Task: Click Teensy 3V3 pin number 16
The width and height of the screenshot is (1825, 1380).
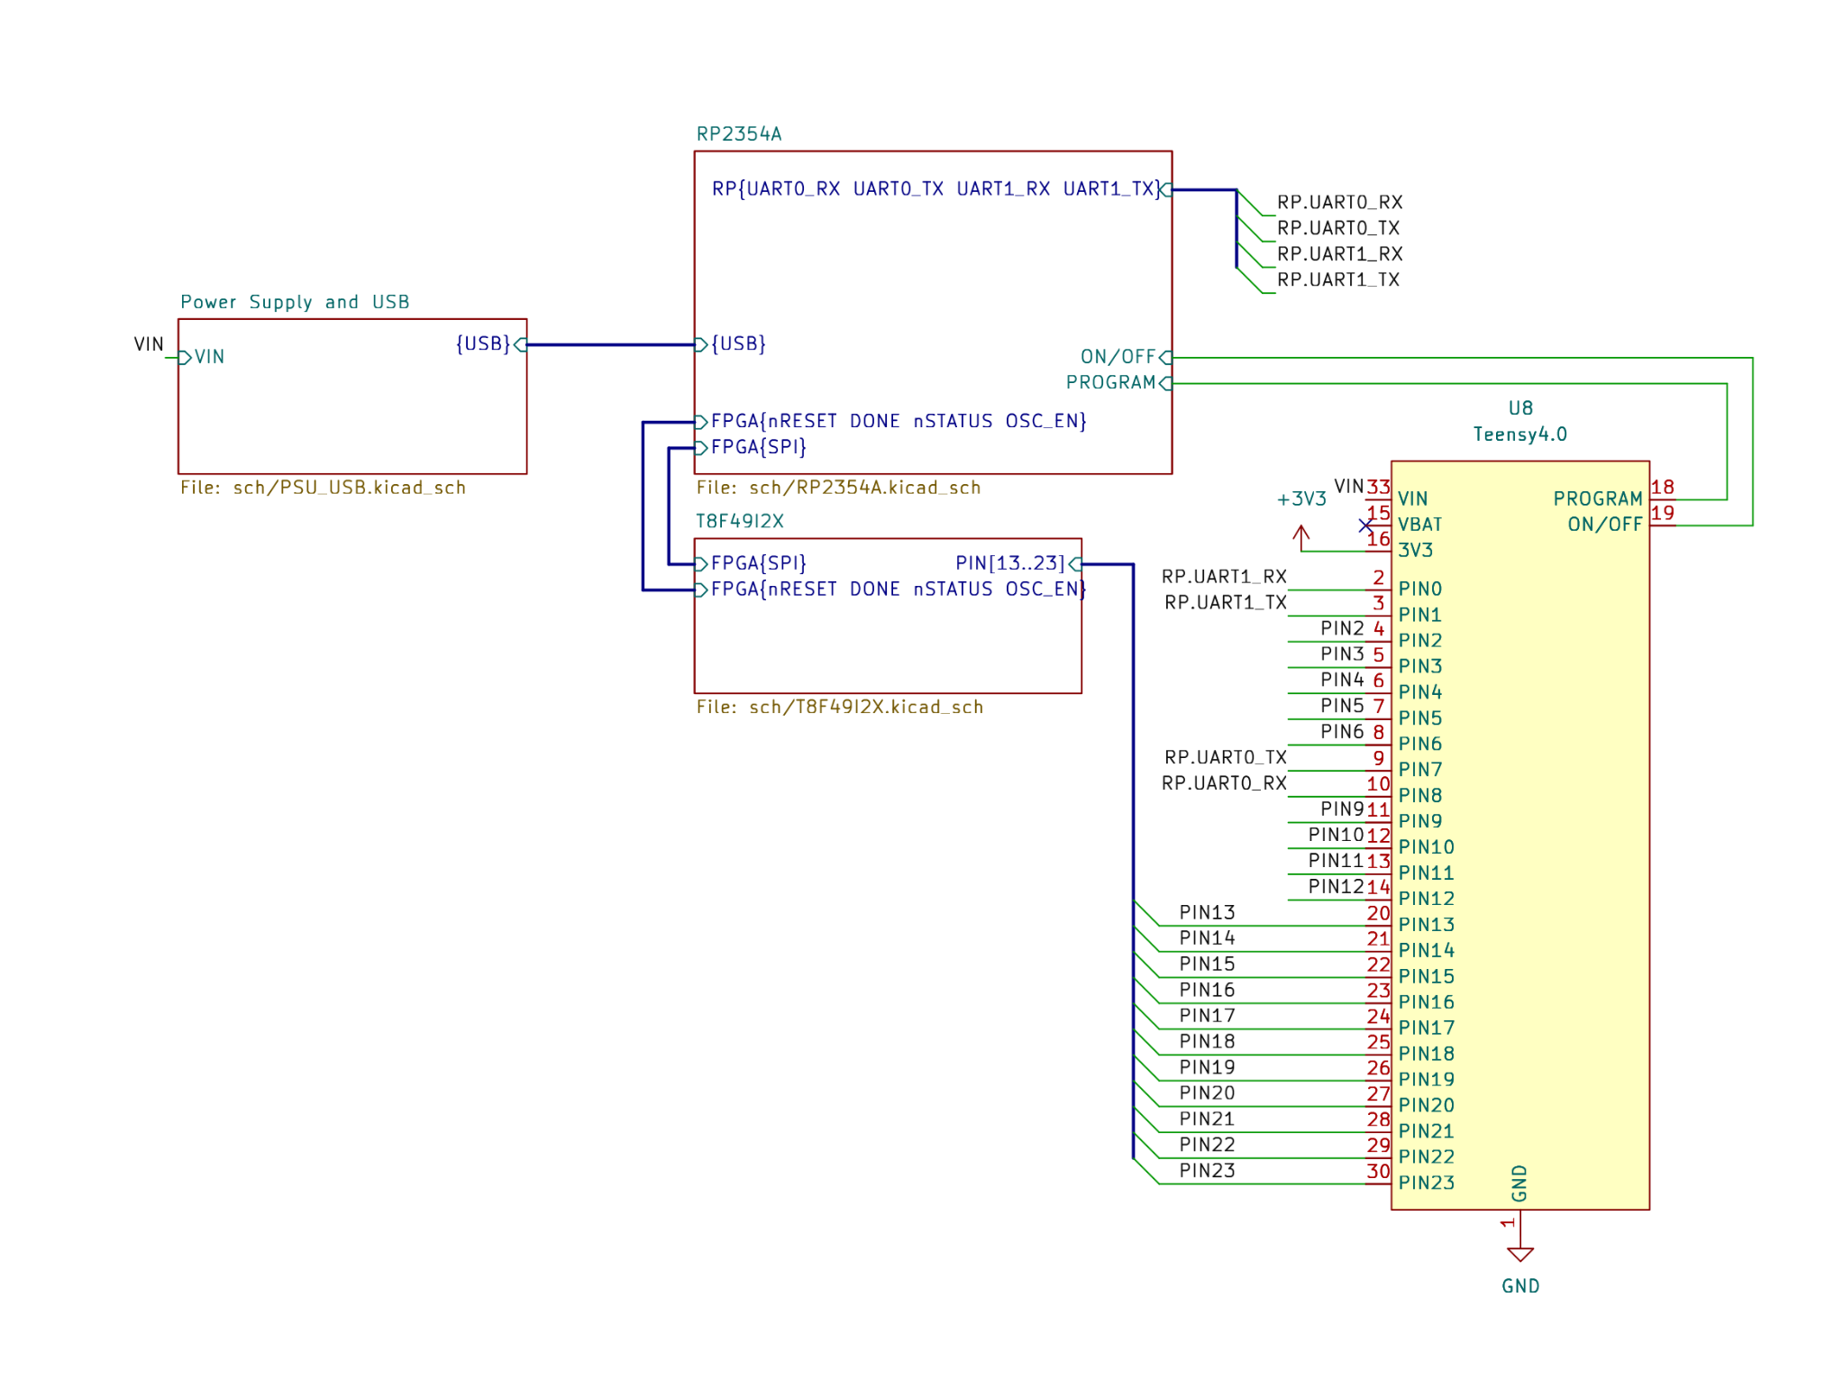Action: point(1378,539)
